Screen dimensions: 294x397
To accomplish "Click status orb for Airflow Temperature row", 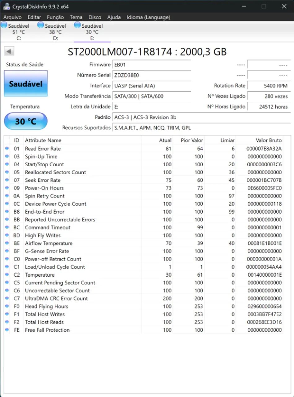I will click(x=7, y=243).
